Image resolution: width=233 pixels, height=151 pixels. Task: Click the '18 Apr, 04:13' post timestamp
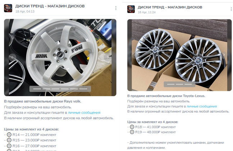pyautogui.click(x=25, y=12)
